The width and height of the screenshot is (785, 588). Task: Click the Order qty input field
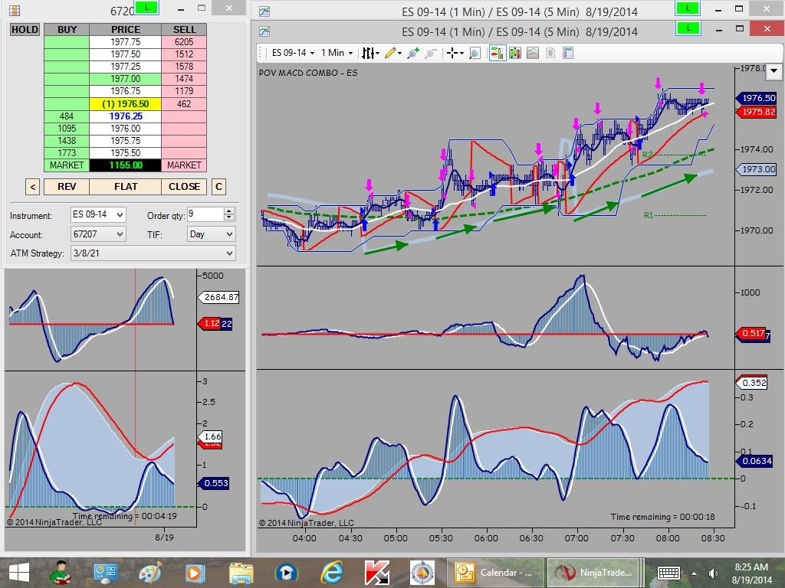205,214
